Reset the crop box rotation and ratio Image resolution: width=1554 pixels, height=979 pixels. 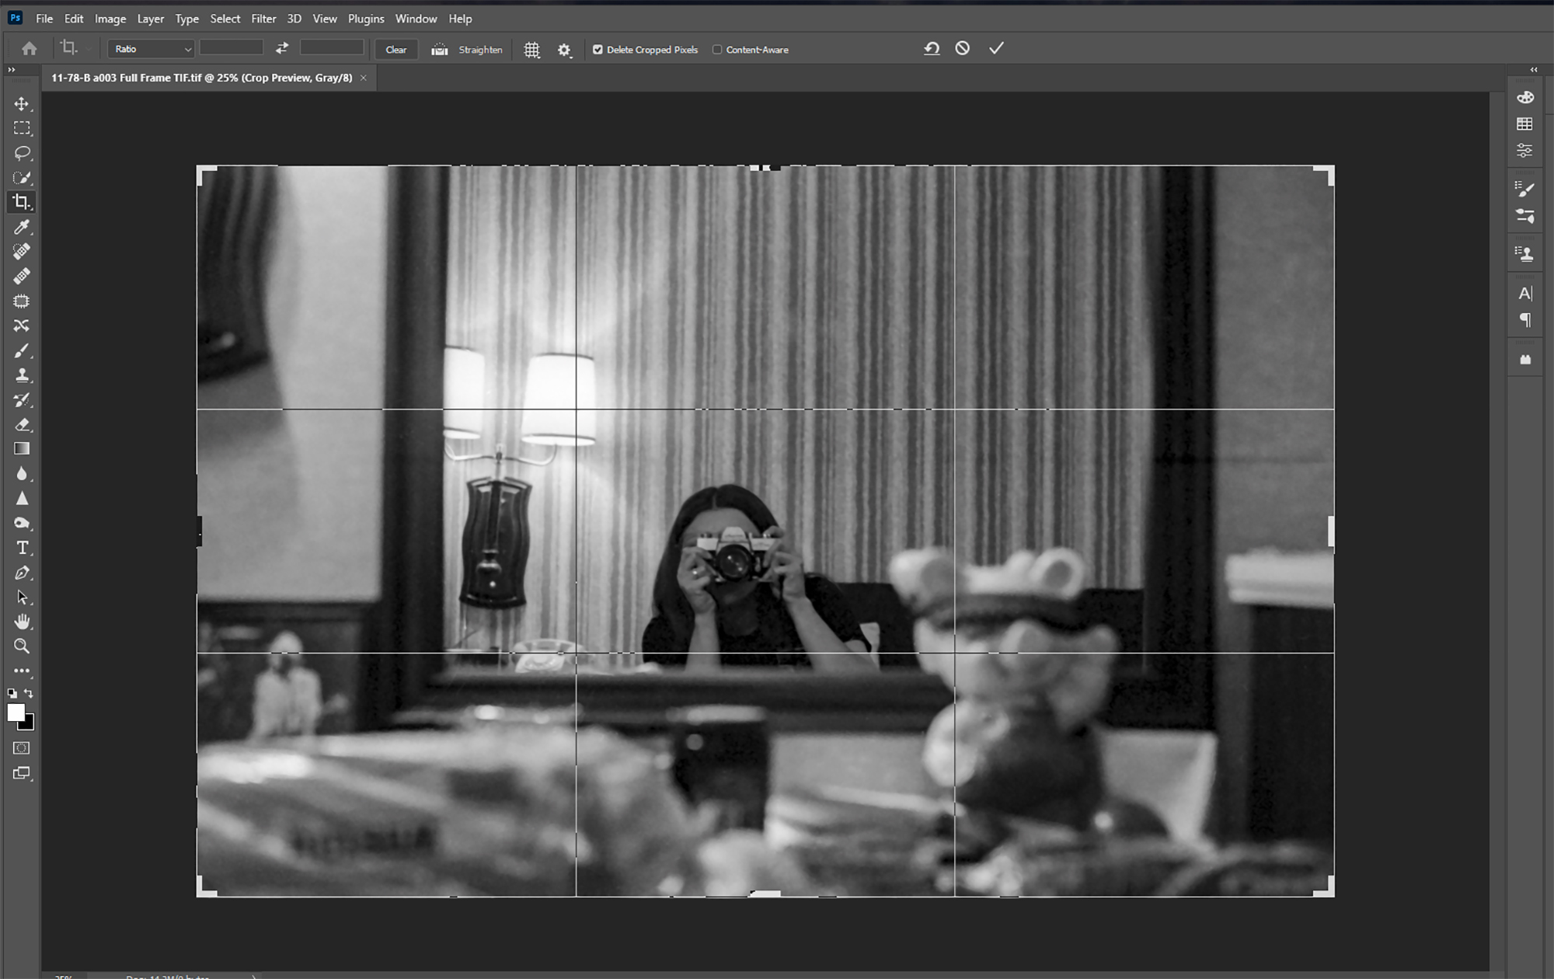pos(932,48)
